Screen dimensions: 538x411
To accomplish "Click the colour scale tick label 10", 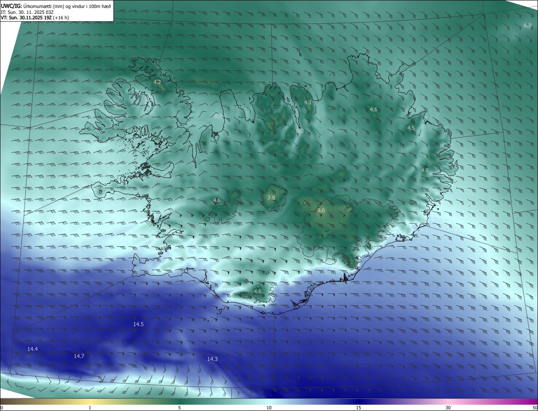I will coord(269,408).
